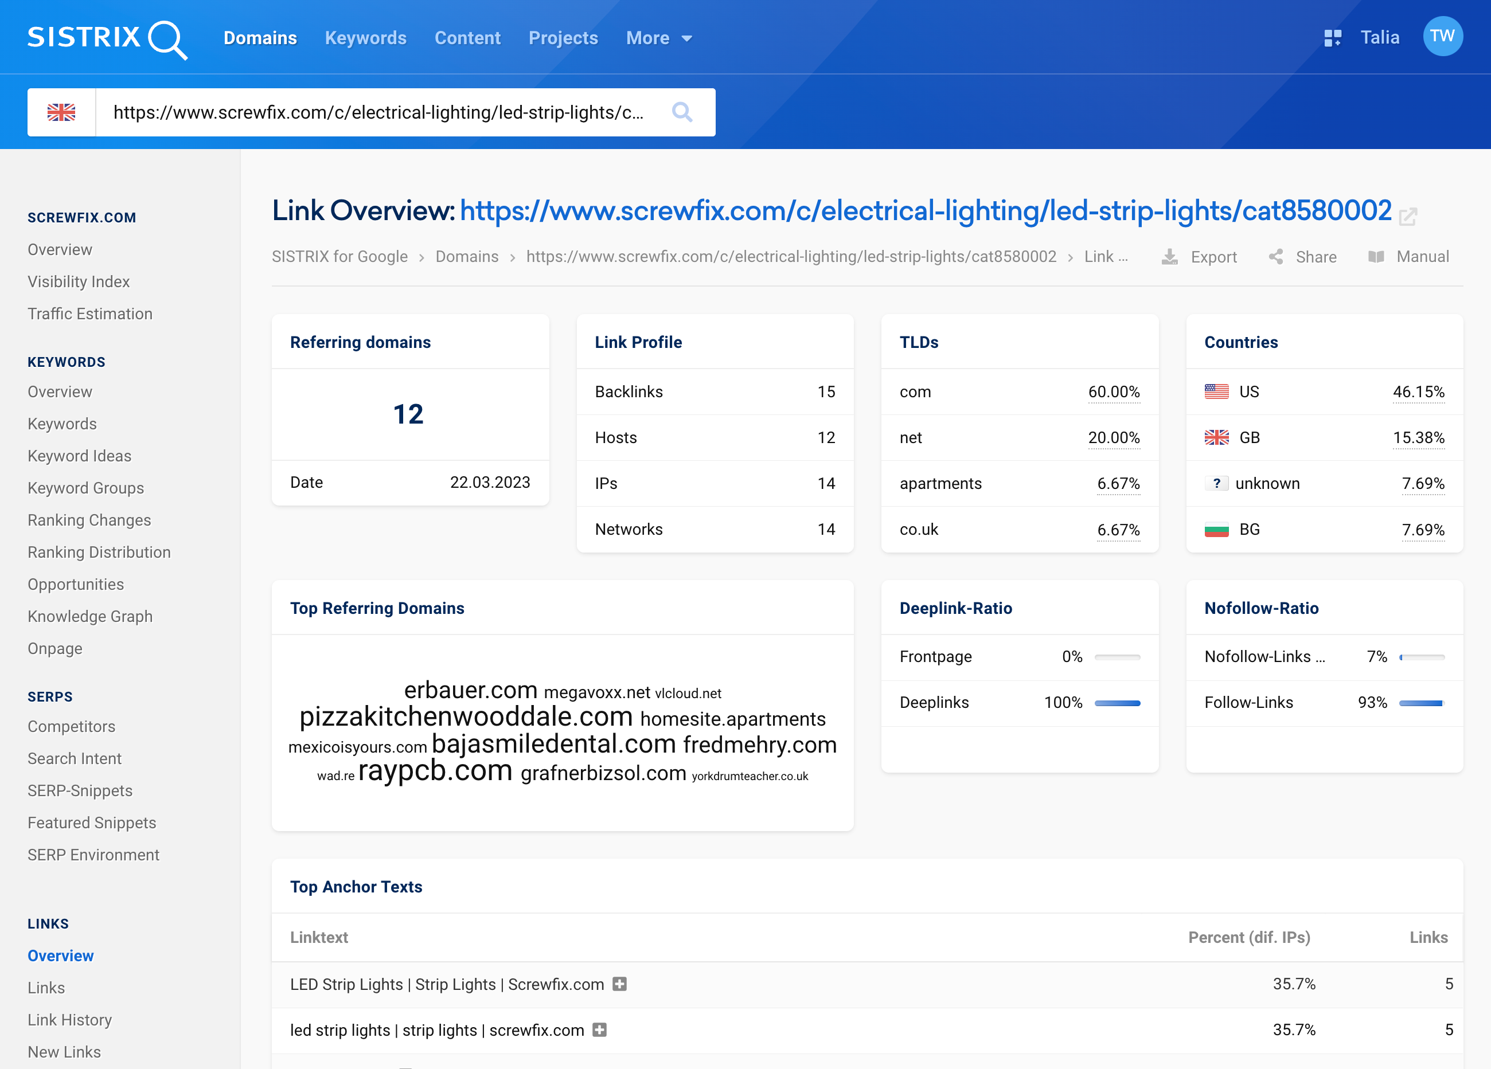Open Ranking Changes in sidebar
The image size is (1491, 1069).
[89, 520]
